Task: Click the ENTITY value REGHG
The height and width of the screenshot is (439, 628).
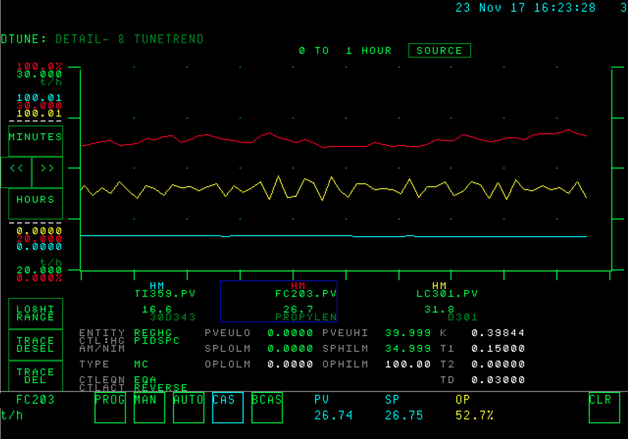Action: 153,333
